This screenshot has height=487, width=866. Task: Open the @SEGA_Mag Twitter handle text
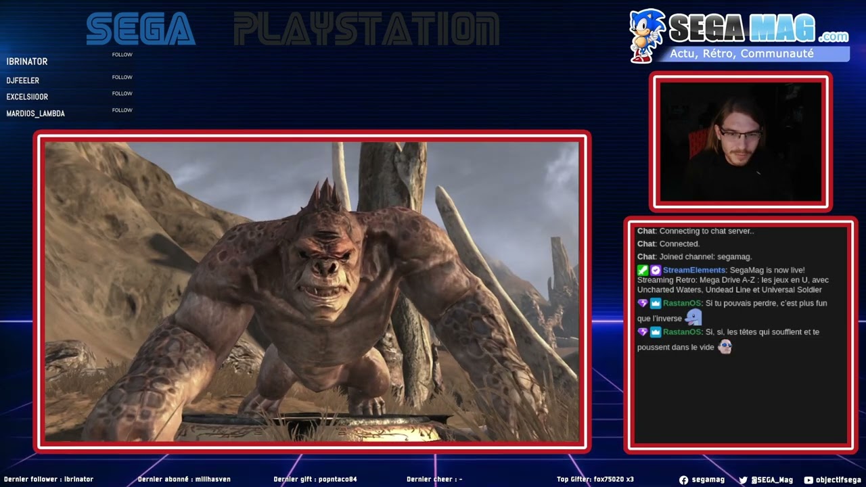[772, 480]
